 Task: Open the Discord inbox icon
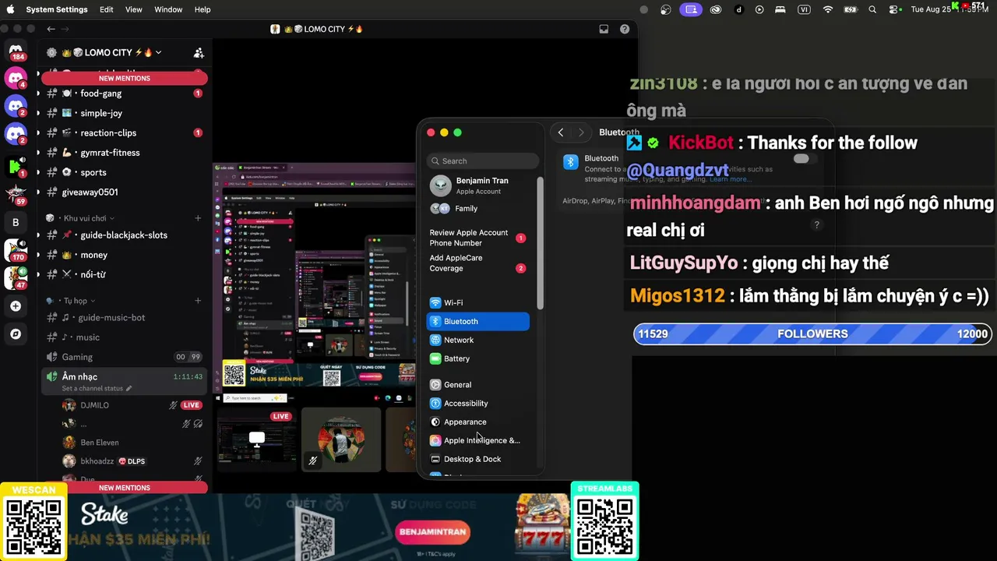pyautogui.click(x=604, y=29)
